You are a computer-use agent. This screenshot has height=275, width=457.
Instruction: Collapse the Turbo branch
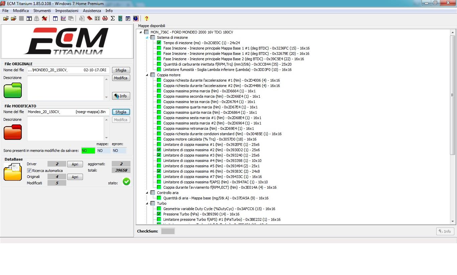click(x=147, y=203)
